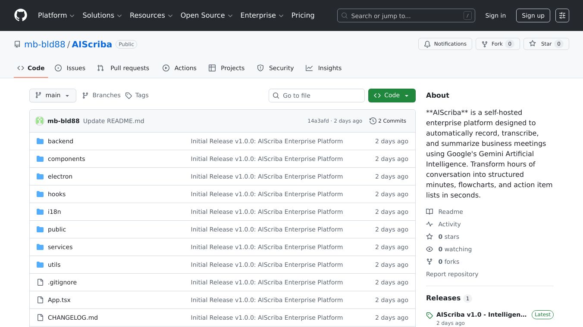The image size is (583, 327).
Task: View repository Branches
Action: pyautogui.click(x=101, y=96)
